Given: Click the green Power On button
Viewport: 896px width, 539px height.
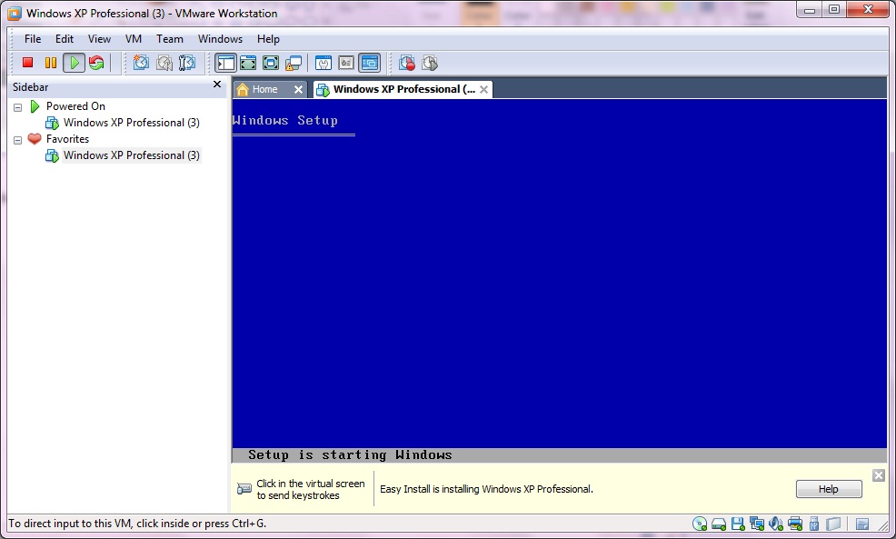Looking at the screenshot, I should click(74, 63).
